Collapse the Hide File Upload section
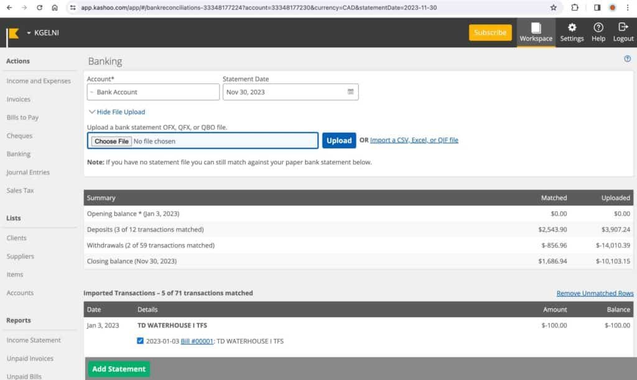This screenshot has height=380, width=637. [119, 112]
